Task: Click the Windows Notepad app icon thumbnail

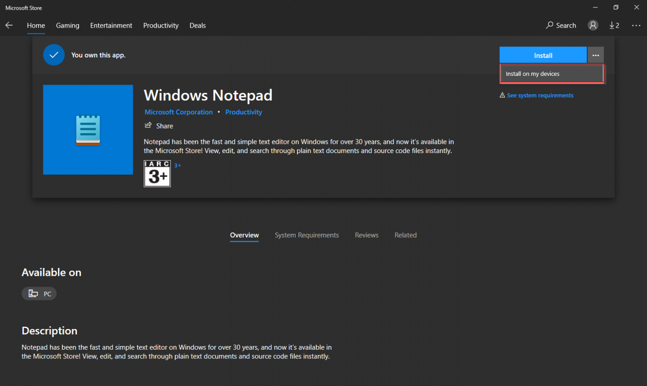Action: [x=88, y=129]
